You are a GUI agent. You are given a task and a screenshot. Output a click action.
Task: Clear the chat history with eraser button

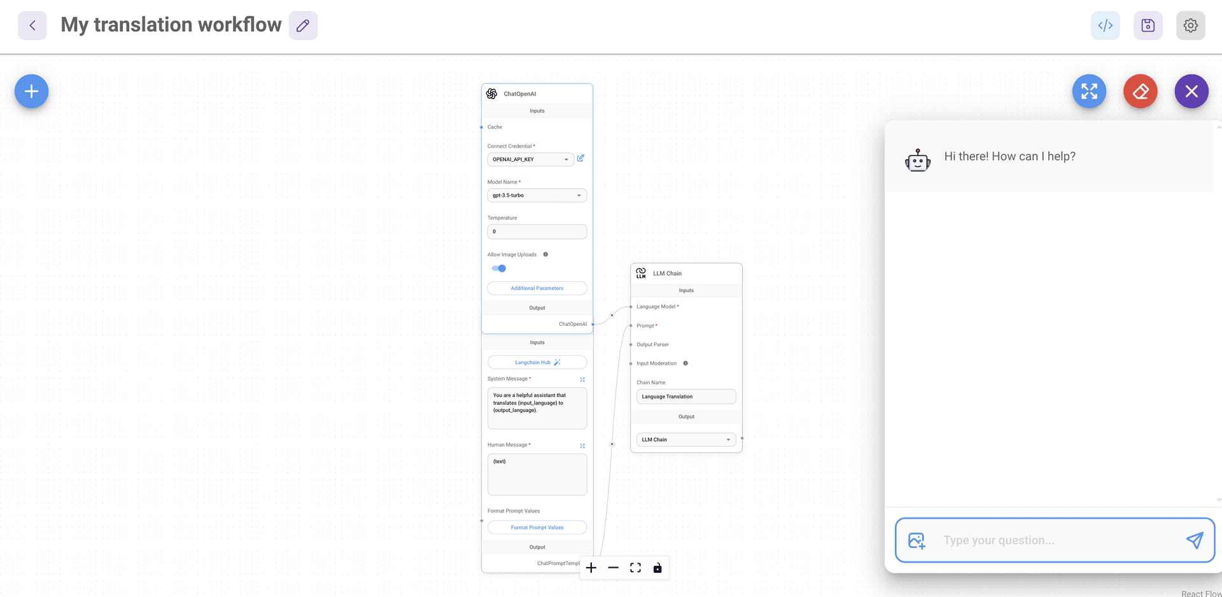(1140, 91)
